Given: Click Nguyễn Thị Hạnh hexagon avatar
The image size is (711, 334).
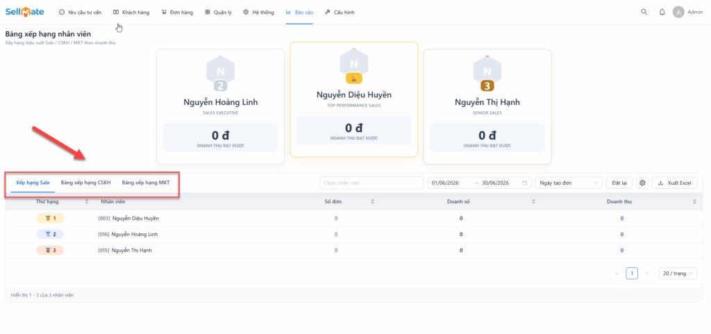Looking at the screenshot, I should pyautogui.click(x=487, y=71).
